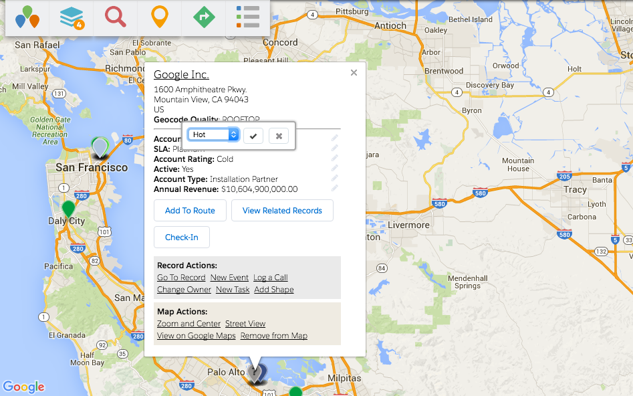Edit the SLA field pencil icon
Viewport: 633px width, 396px height.
click(x=335, y=148)
